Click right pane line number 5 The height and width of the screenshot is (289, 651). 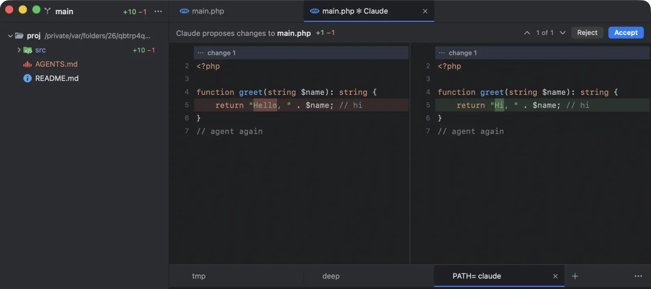[428, 105]
